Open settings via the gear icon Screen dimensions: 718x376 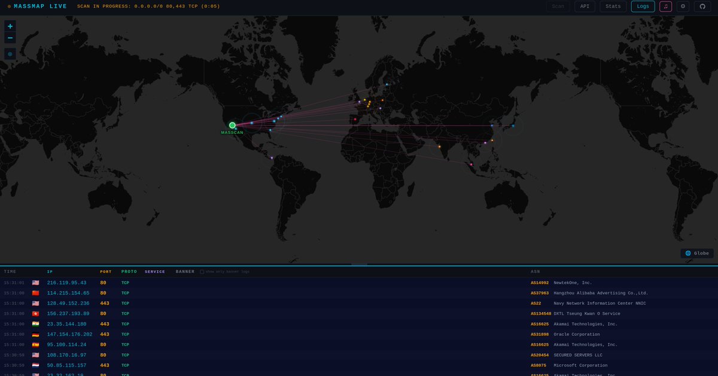[683, 7]
